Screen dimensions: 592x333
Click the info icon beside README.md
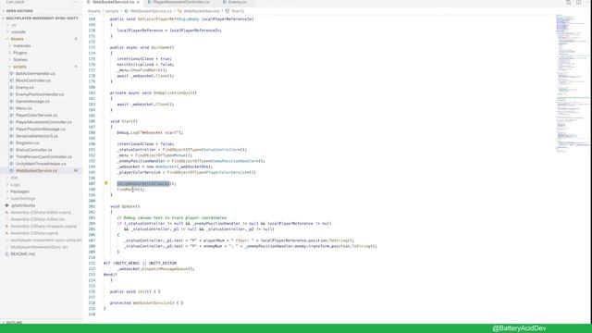click(x=6, y=254)
